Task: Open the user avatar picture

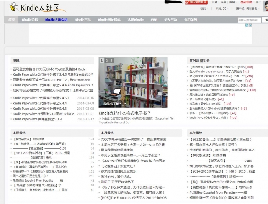Action: point(266,6)
